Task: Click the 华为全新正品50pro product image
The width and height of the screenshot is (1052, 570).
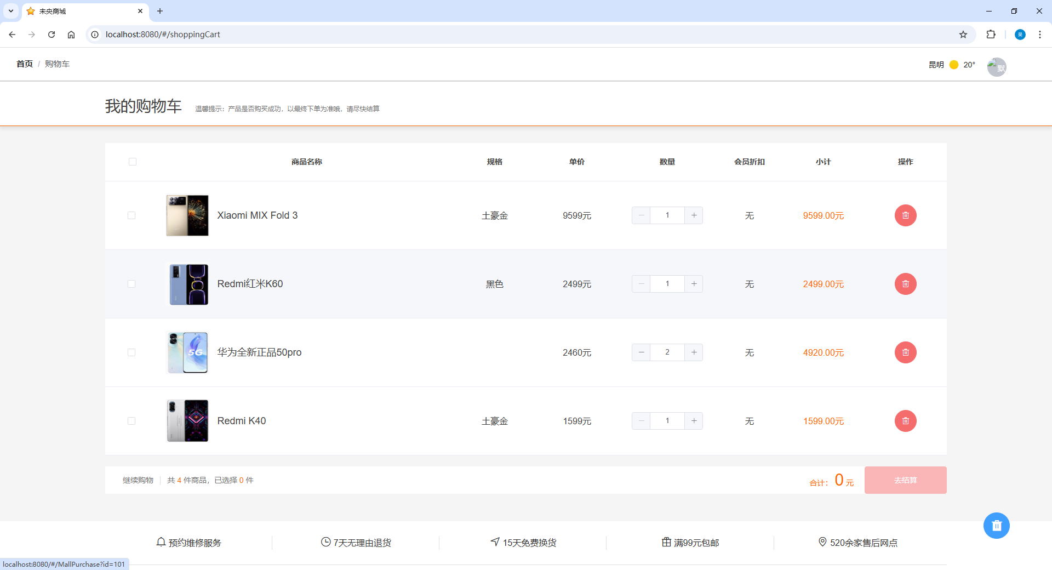Action: pyautogui.click(x=187, y=352)
